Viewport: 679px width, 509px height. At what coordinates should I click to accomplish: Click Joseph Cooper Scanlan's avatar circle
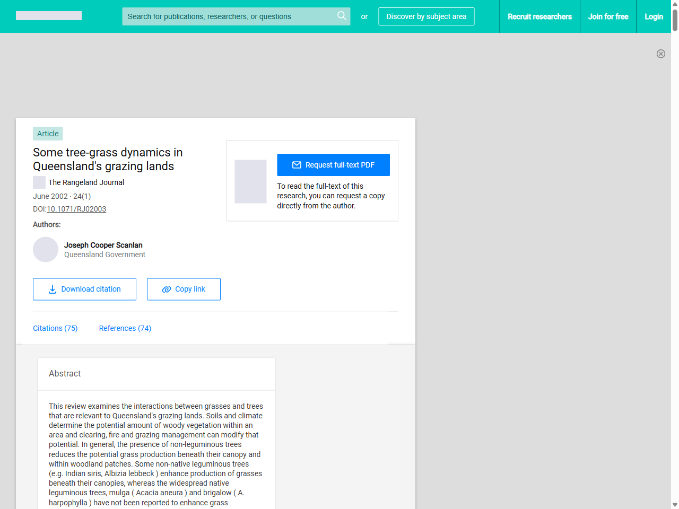[x=45, y=249]
